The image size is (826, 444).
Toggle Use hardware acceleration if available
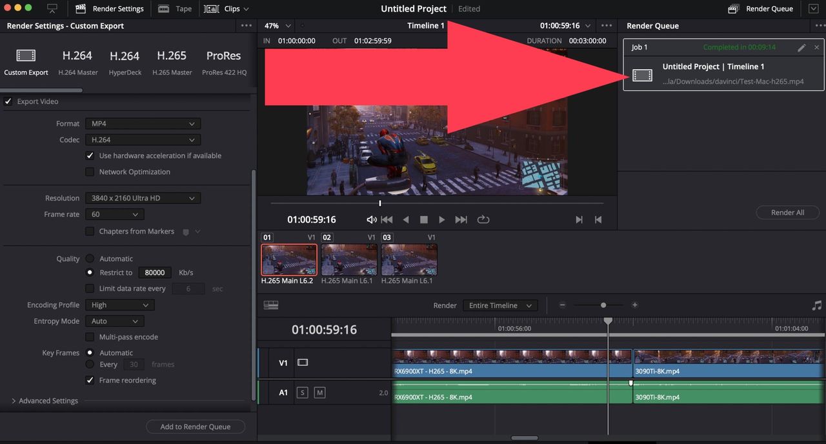[90, 156]
